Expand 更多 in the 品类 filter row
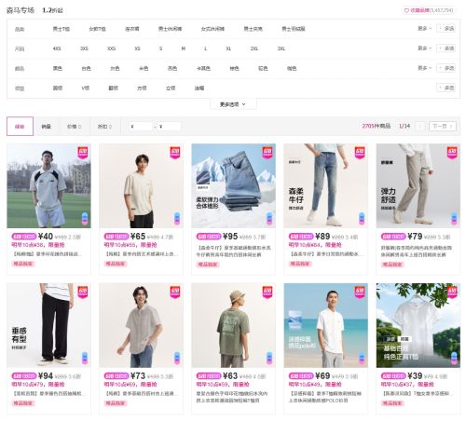Screen dimensions: 466x422 pyautogui.click(x=424, y=29)
